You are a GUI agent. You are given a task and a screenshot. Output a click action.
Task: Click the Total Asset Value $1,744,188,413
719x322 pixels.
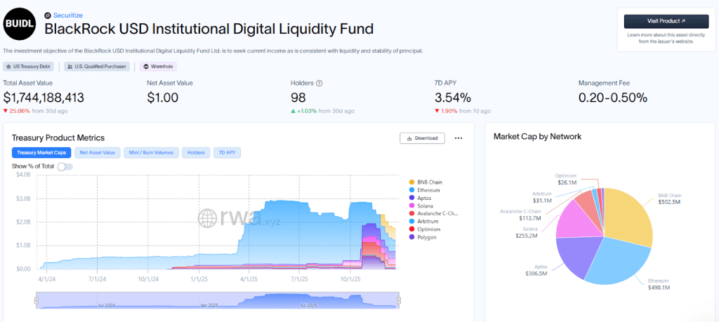tap(44, 98)
